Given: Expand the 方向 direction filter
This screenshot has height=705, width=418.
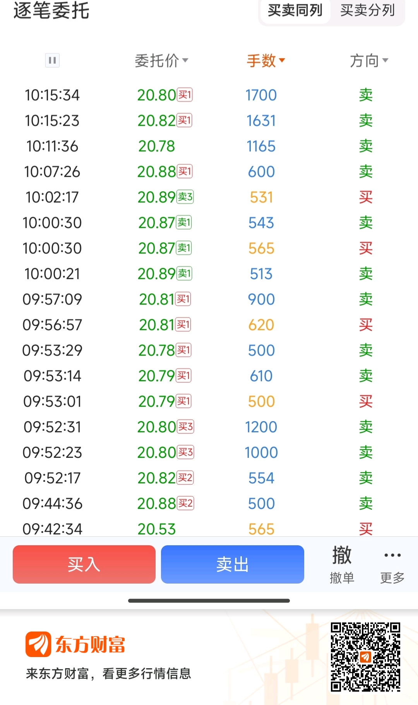Looking at the screenshot, I should coord(369,61).
